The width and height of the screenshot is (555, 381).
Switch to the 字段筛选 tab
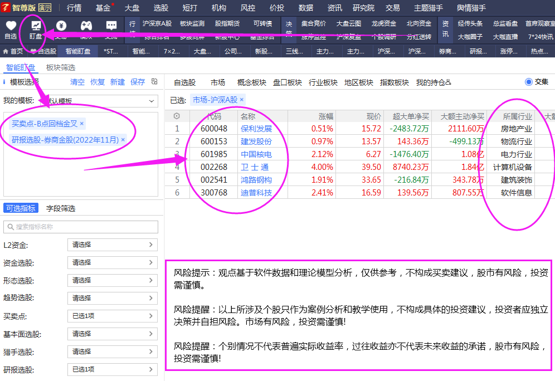point(61,208)
